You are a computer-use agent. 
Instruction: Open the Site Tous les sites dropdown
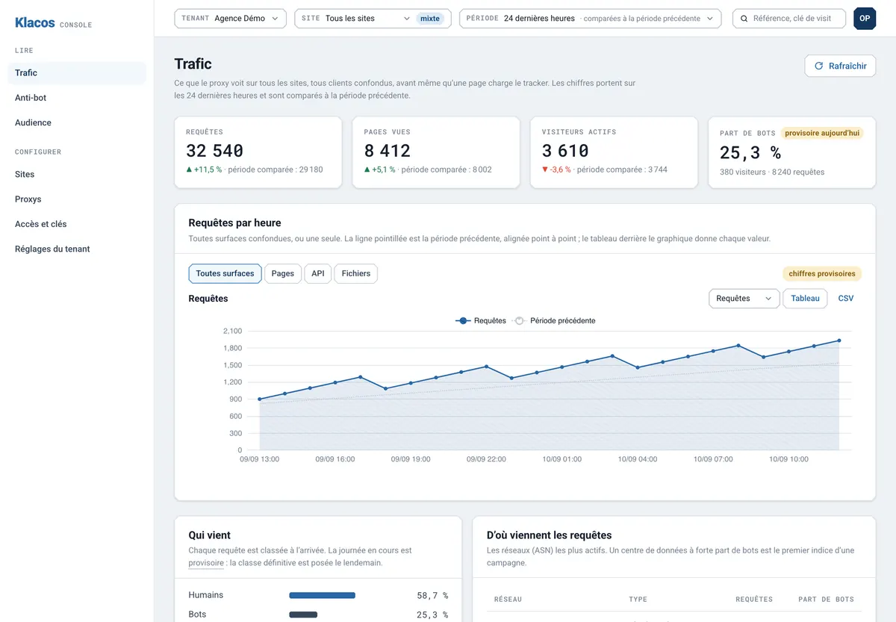[x=373, y=19]
